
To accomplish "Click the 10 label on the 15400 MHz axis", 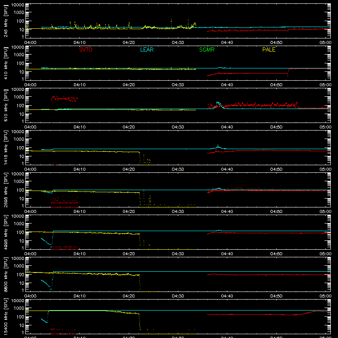I will tap(22, 325).
